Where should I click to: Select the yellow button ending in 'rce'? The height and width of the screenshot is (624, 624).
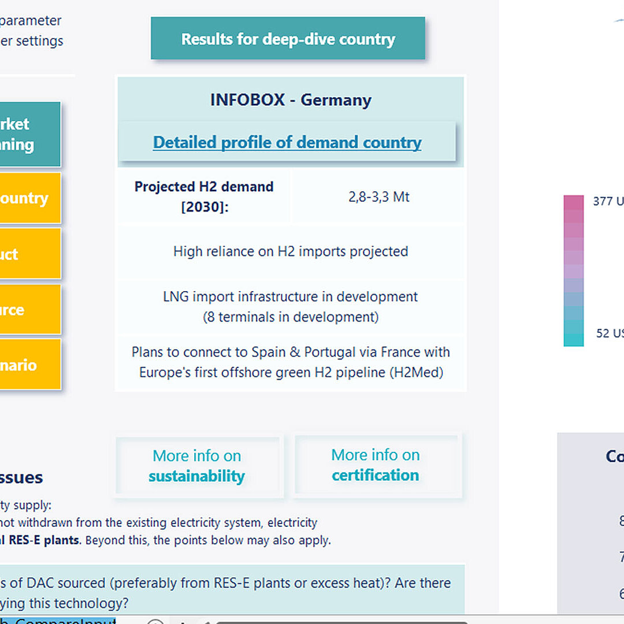pos(30,309)
